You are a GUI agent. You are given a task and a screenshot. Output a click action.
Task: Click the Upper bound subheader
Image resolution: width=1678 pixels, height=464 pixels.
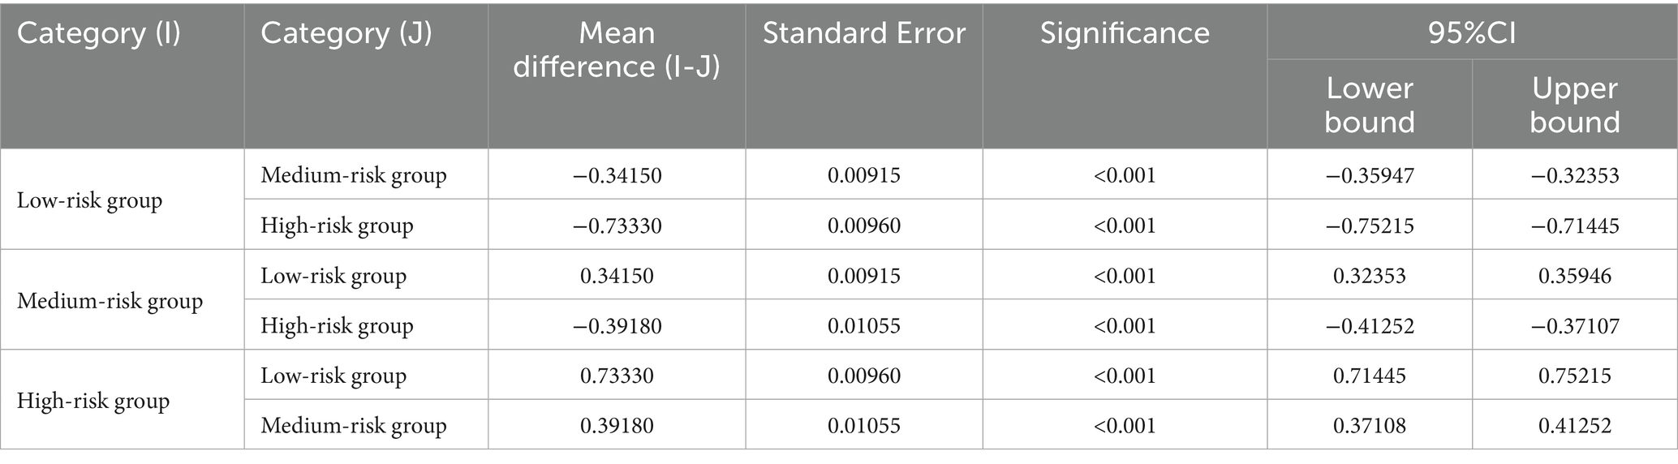[x=1574, y=105]
